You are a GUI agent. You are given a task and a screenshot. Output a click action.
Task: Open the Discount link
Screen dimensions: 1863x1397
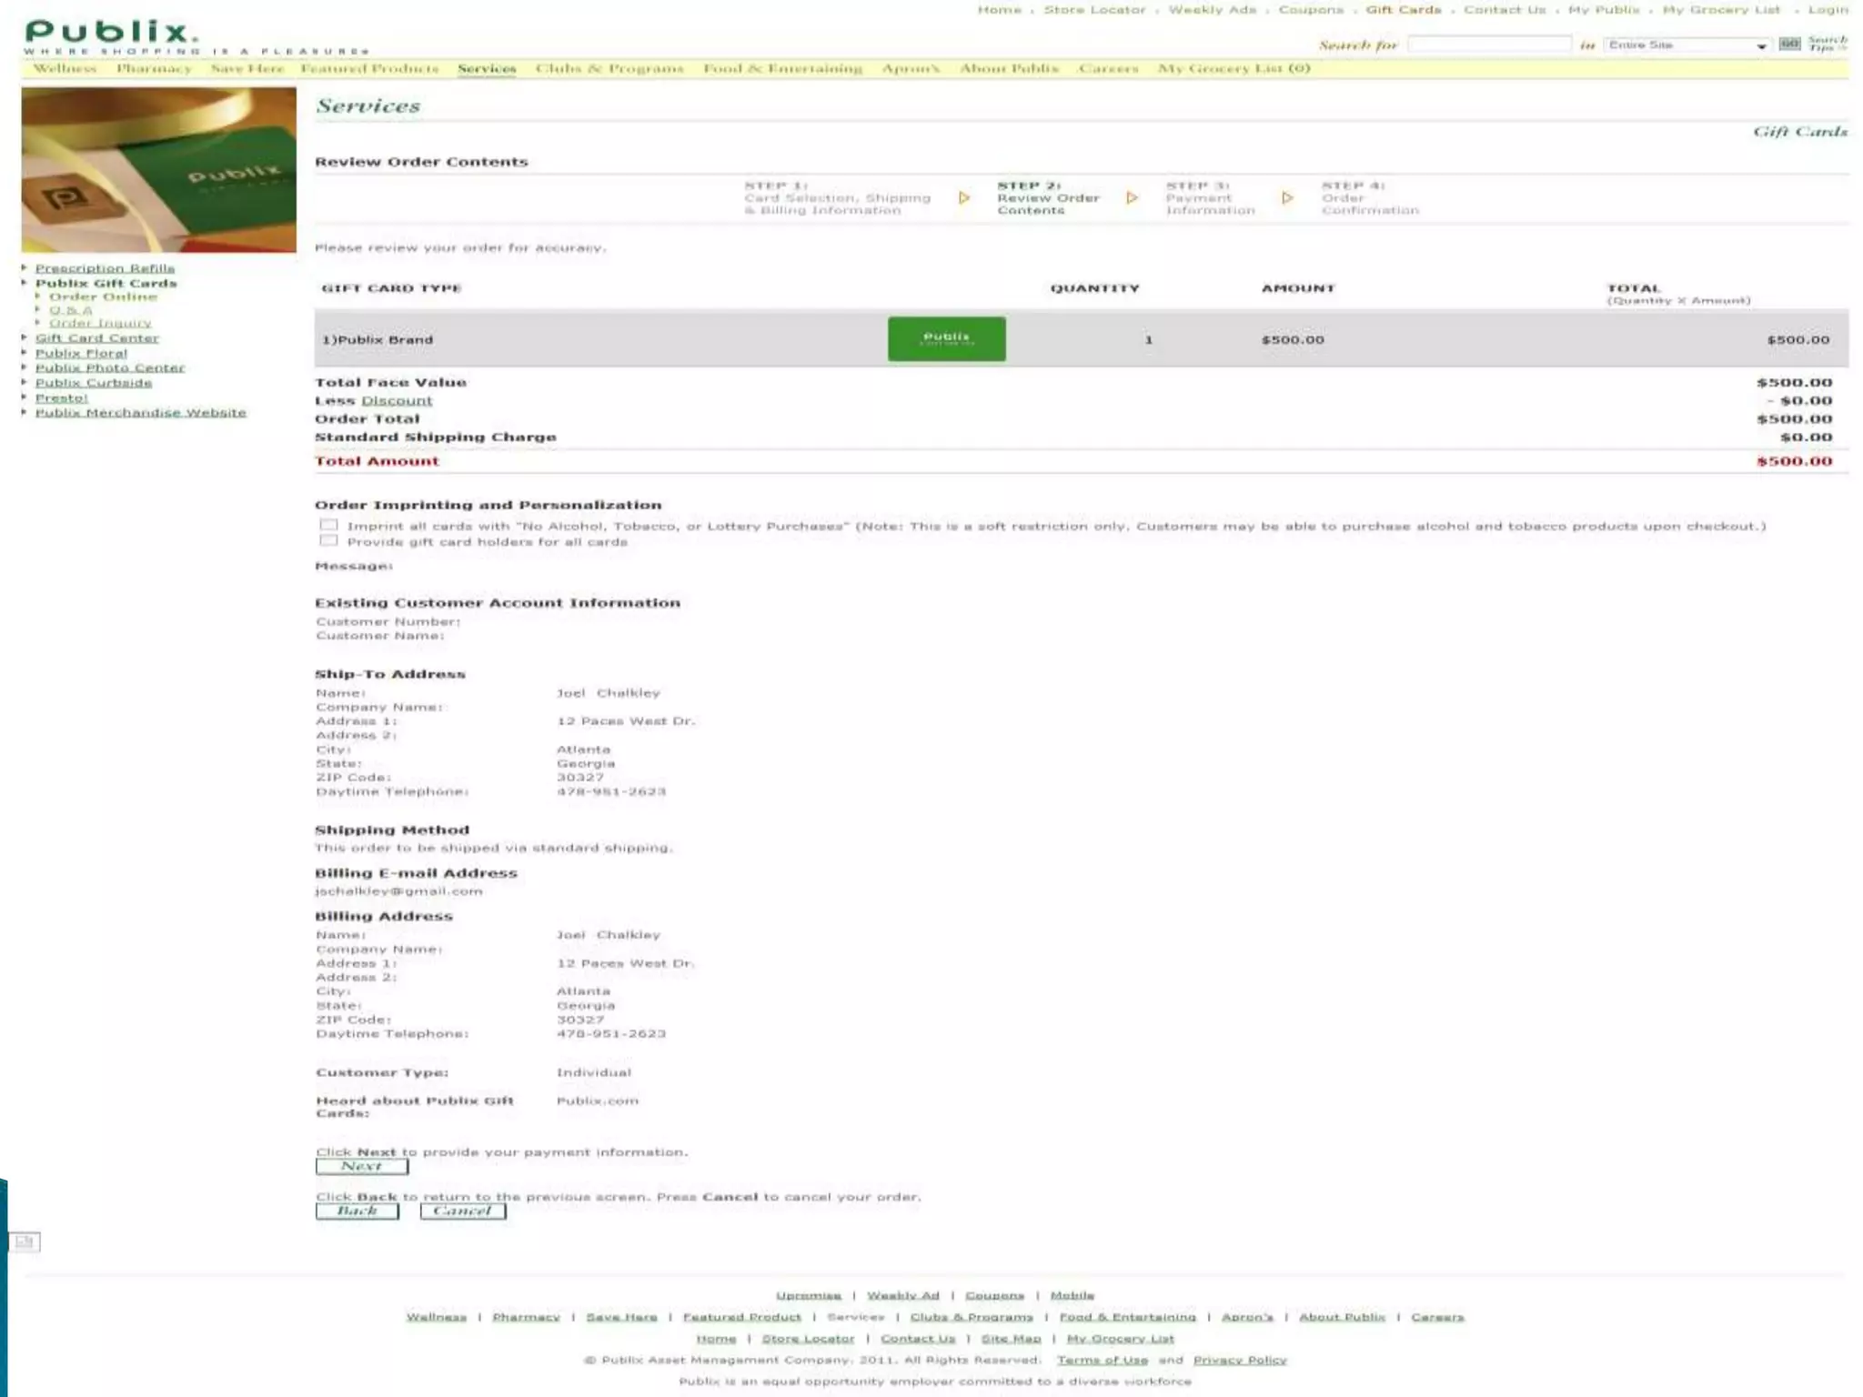[397, 401]
